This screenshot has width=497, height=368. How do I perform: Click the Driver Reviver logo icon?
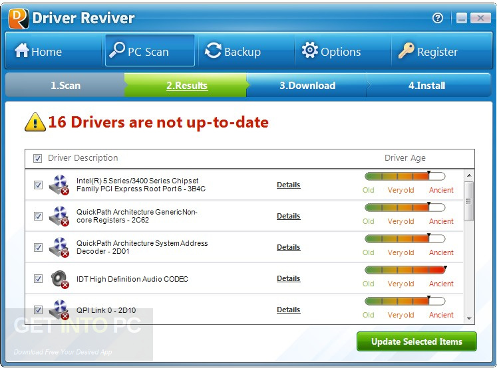pyautogui.click(x=19, y=18)
